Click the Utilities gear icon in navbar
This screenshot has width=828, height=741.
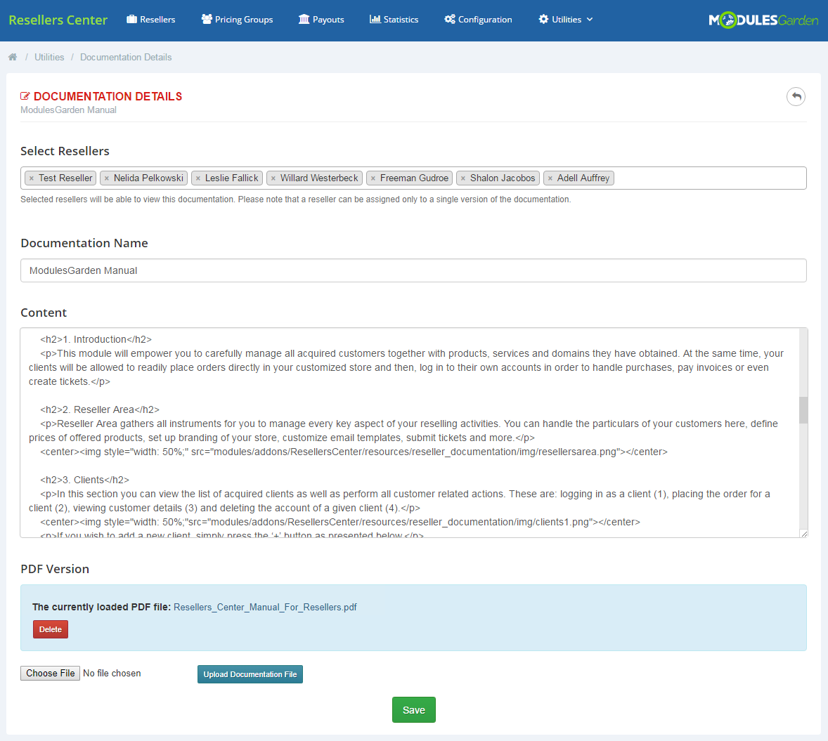click(542, 19)
